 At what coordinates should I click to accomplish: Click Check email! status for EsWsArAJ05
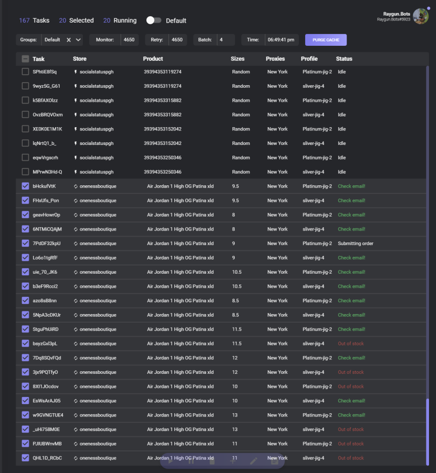click(x=351, y=401)
